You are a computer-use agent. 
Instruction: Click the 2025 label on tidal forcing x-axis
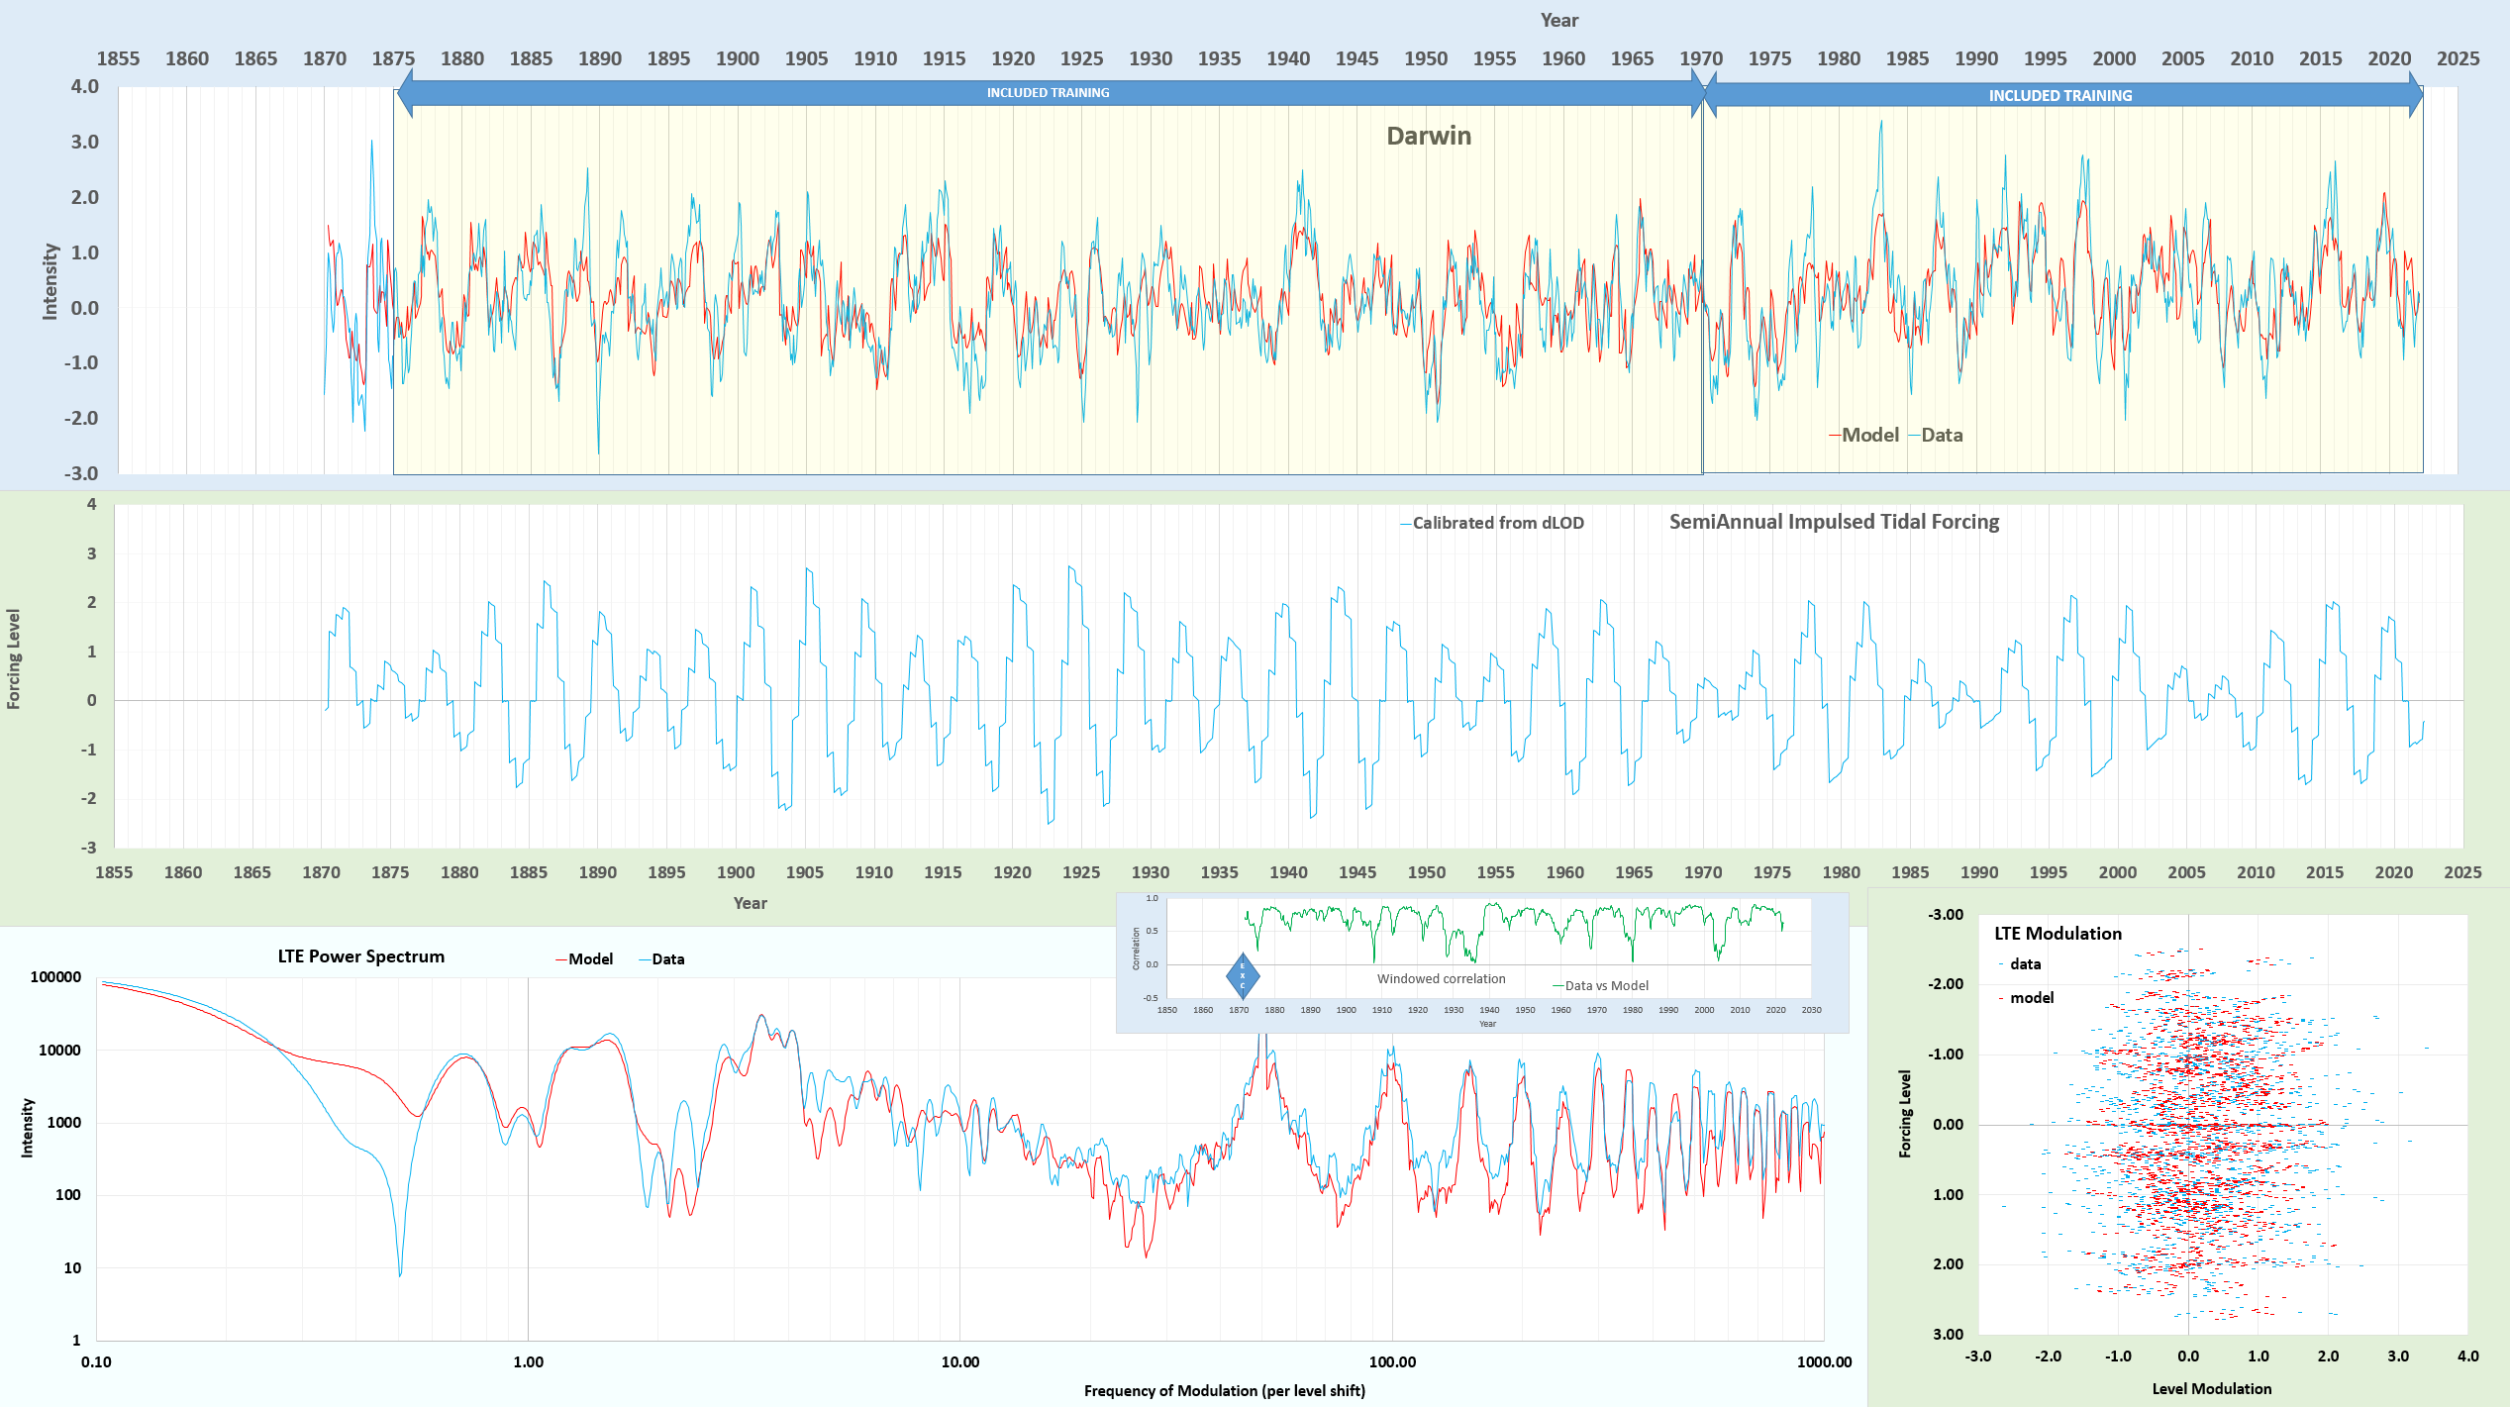tap(2462, 872)
